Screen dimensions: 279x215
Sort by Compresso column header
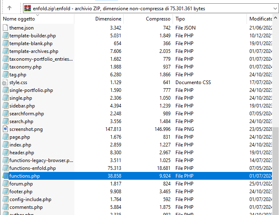point(148,19)
